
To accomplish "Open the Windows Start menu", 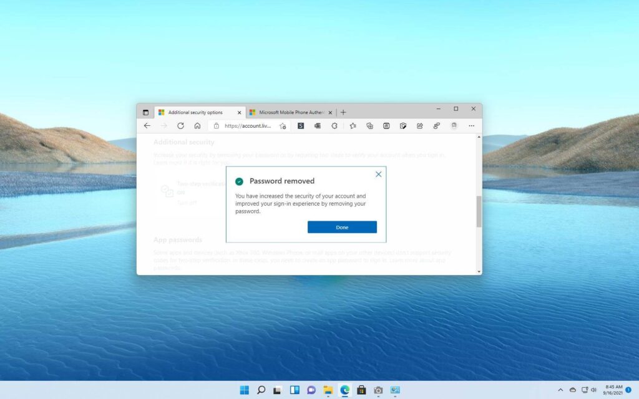I will [x=244, y=390].
